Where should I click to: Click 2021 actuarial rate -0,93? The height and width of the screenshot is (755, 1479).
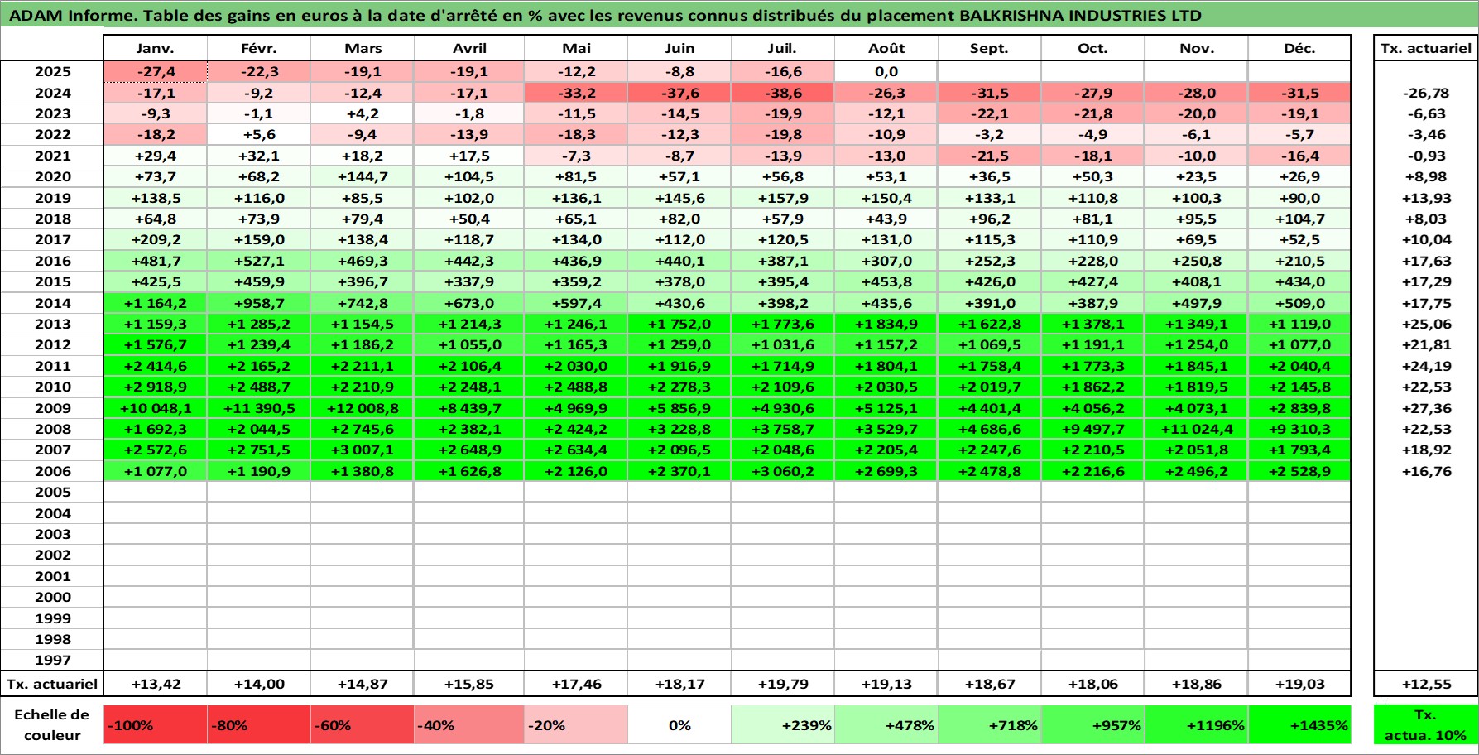1425,156
